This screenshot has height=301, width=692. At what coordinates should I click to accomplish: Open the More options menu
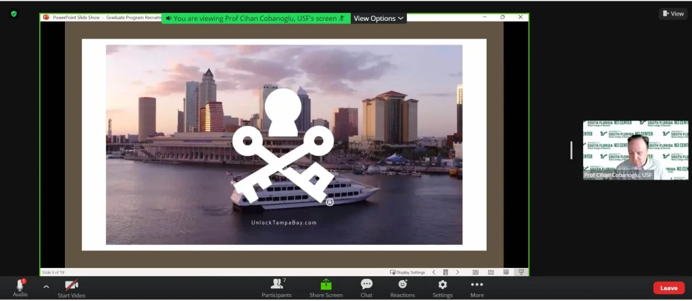click(x=476, y=288)
